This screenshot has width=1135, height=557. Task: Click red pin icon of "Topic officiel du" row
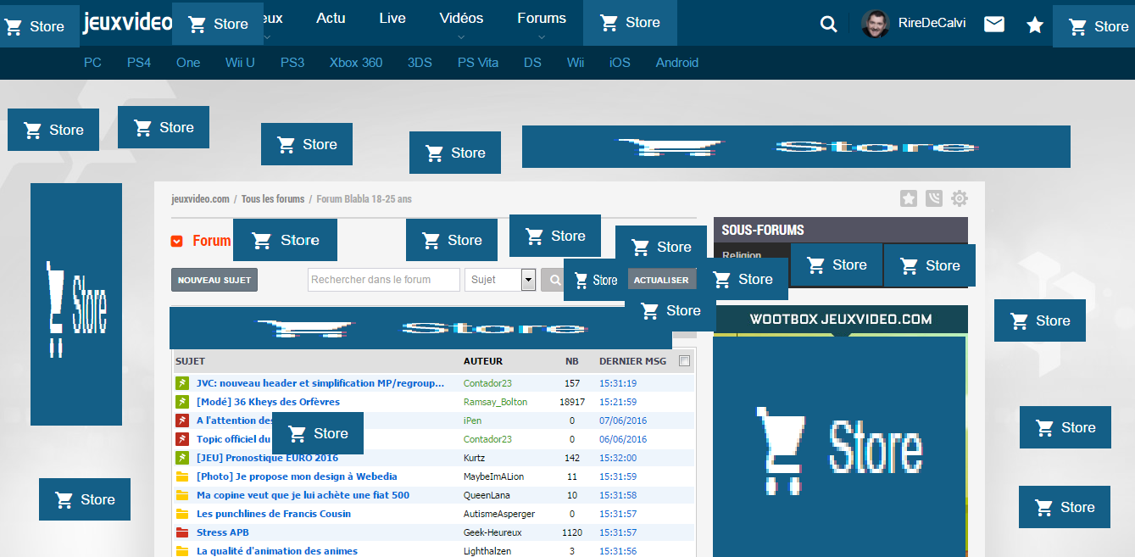click(181, 439)
